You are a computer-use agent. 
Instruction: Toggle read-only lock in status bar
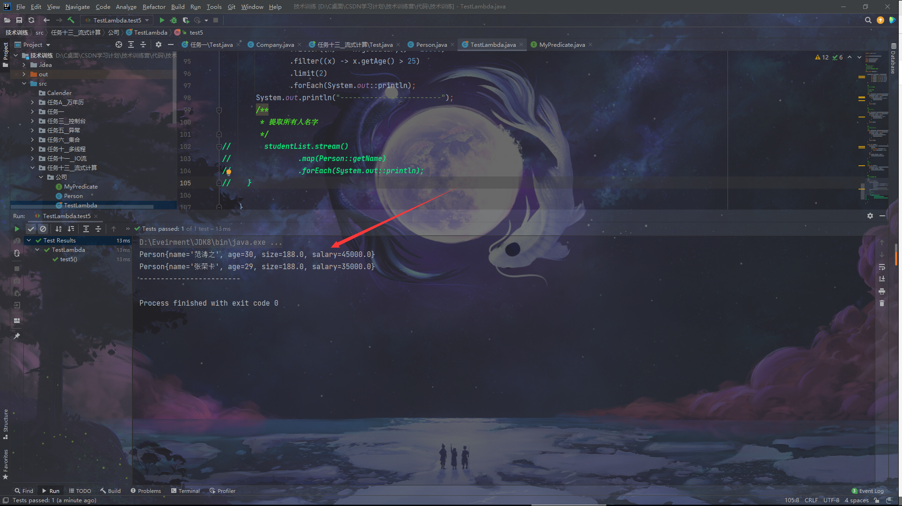pyautogui.click(x=877, y=500)
